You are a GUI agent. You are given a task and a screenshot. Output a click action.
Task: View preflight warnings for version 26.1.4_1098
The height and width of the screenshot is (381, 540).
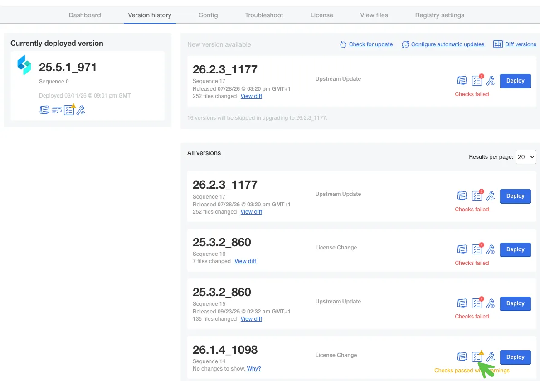click(477, 357)
